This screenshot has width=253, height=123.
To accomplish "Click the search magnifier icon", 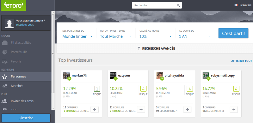I will (178, 5).
